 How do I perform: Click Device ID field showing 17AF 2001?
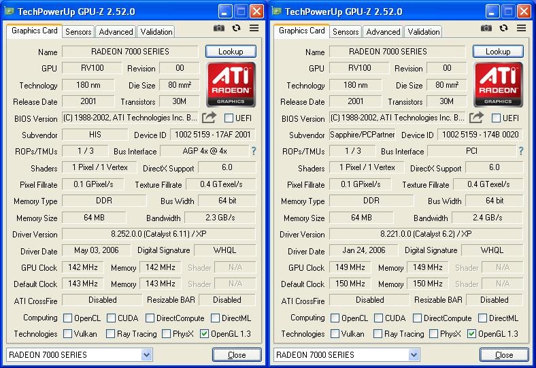(213, 135)
